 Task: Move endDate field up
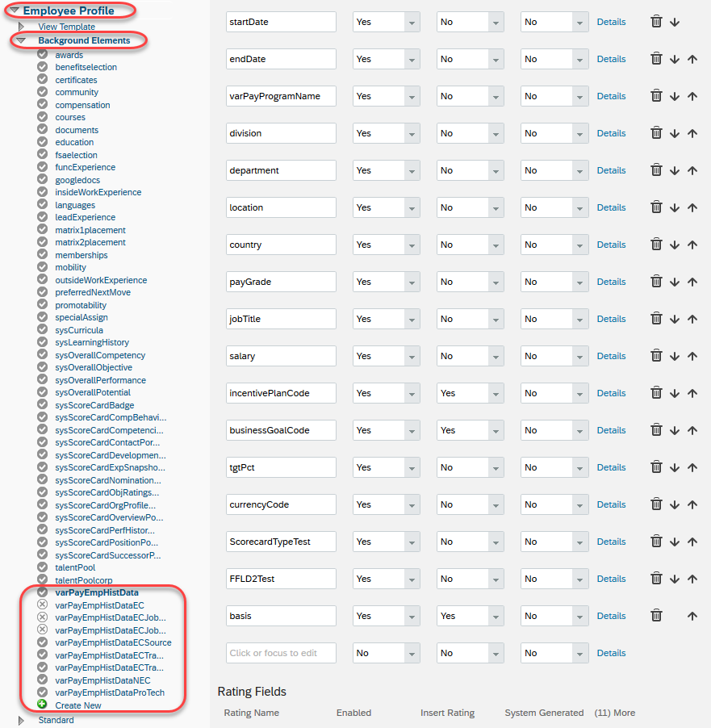(x=692, y=59)
